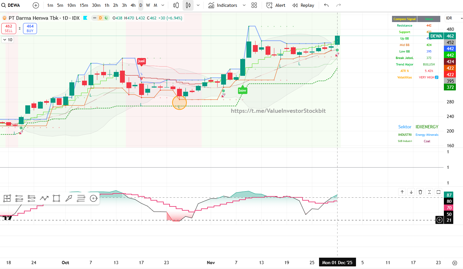The height and width of the screenshot is (269, 463).
Task: Select the candlestick chart style icon
Action: pos(188,5)
